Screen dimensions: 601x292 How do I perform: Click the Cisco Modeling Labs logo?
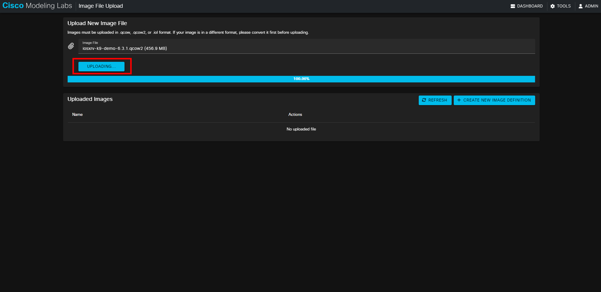pyautogui.click(x=37, y=6)
